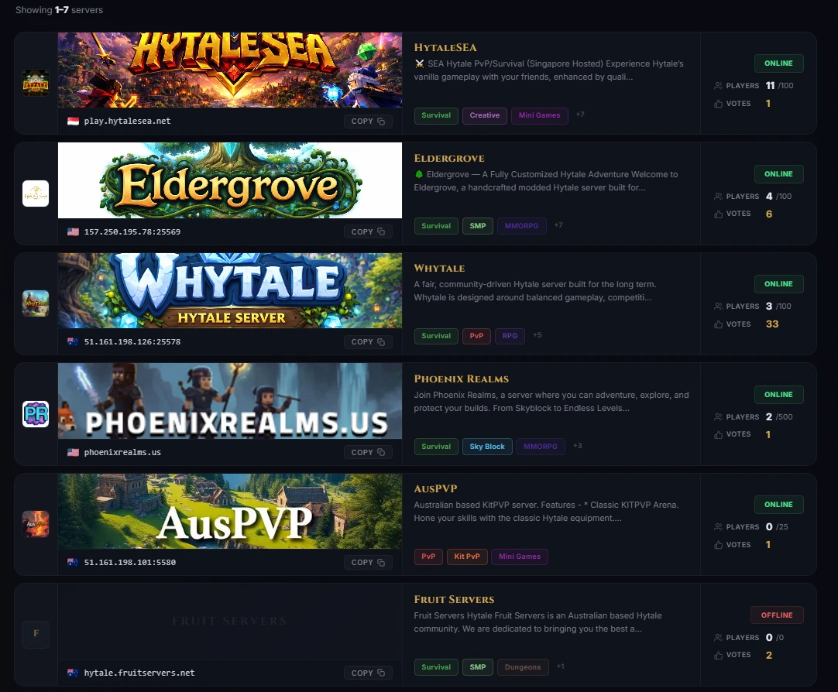Click the votes thumbs-up icon for Whytale
Viewport: 838px width, 692px height.
718,324
